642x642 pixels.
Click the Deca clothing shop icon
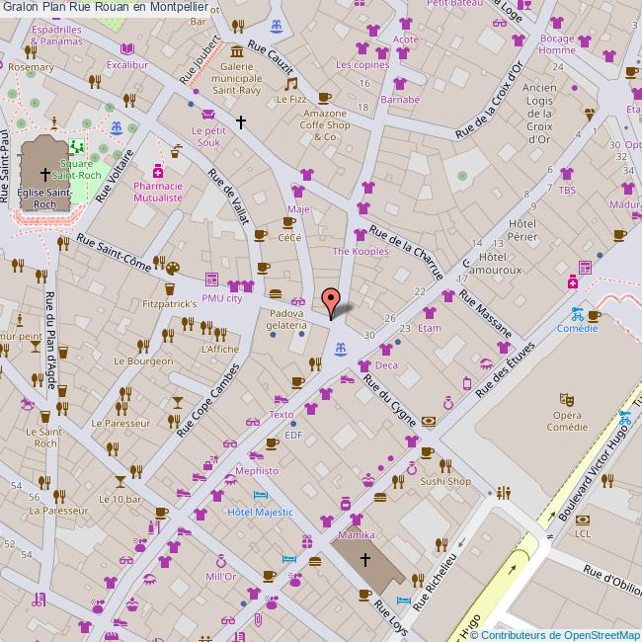click(x=364, y=365)
